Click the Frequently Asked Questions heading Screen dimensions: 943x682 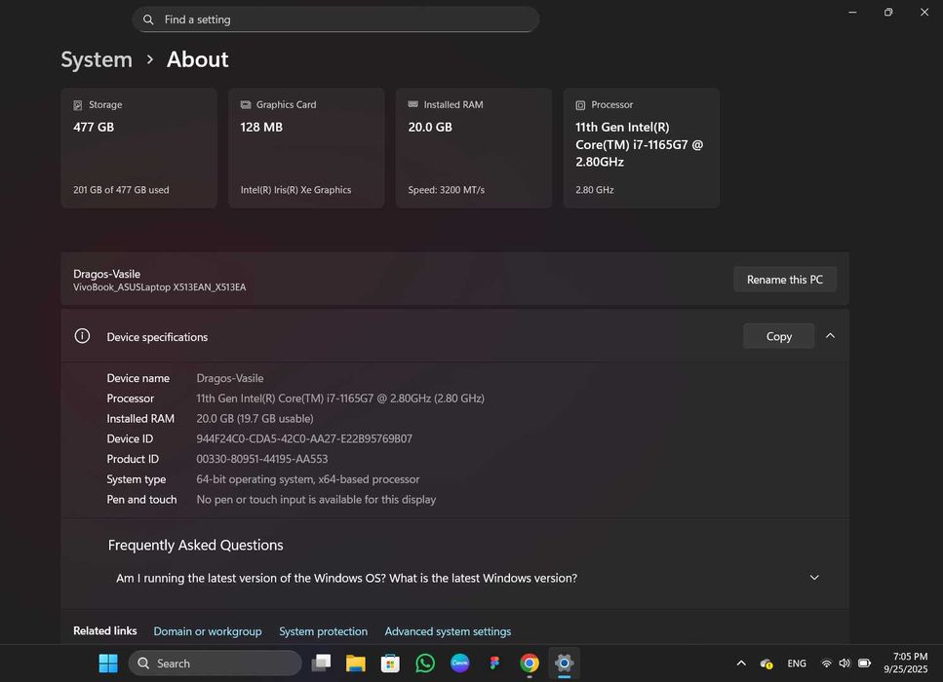pyautogui.click(x=195, y=545)
